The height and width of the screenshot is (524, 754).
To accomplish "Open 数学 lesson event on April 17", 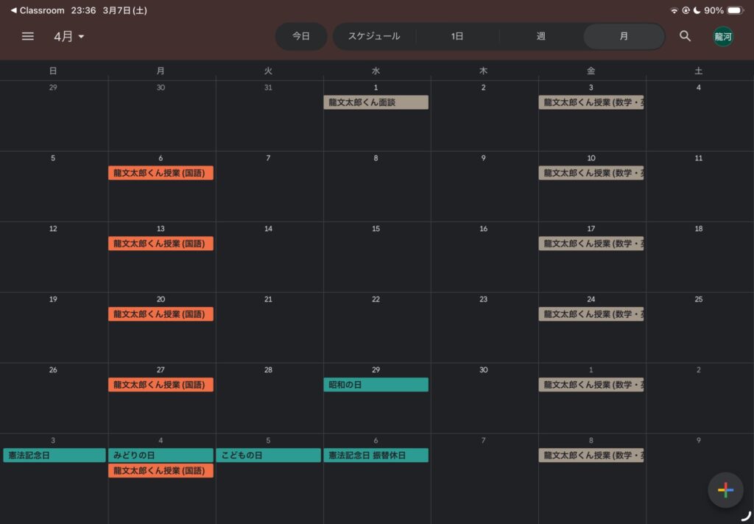I will pyautogui.click(x=591, y=244).
